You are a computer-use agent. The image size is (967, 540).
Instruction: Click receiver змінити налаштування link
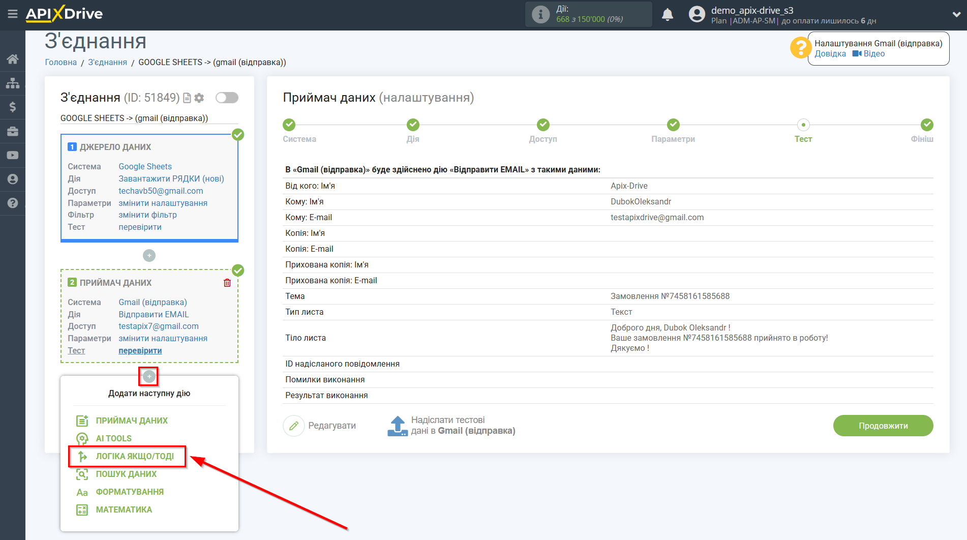pos(163,338)
